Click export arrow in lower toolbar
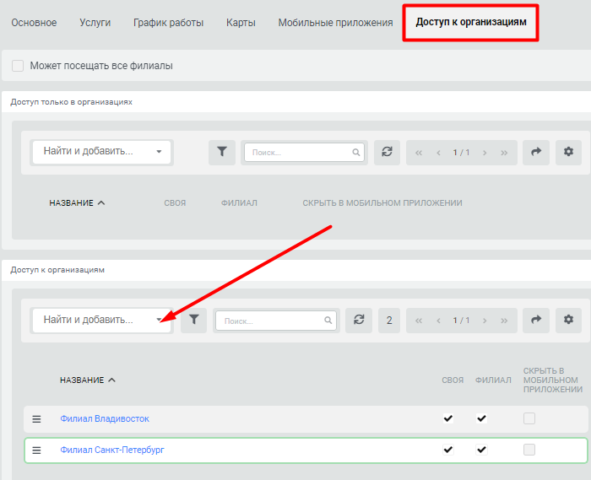 click(536, 321)
